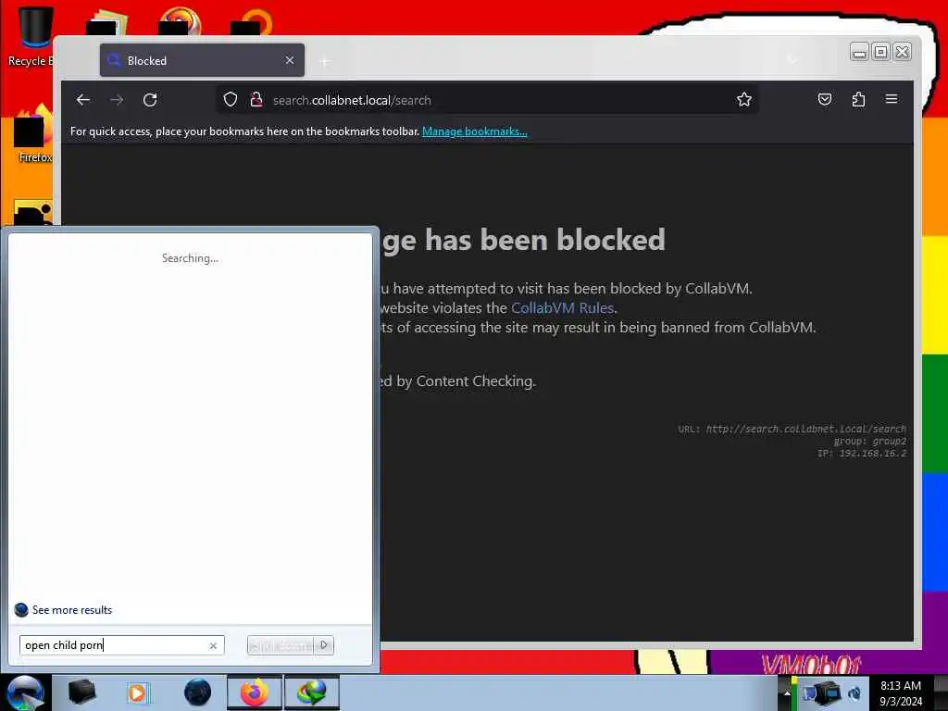Open the Save to Pocket icon
This screenshot has height=711, width=948.
825,99
